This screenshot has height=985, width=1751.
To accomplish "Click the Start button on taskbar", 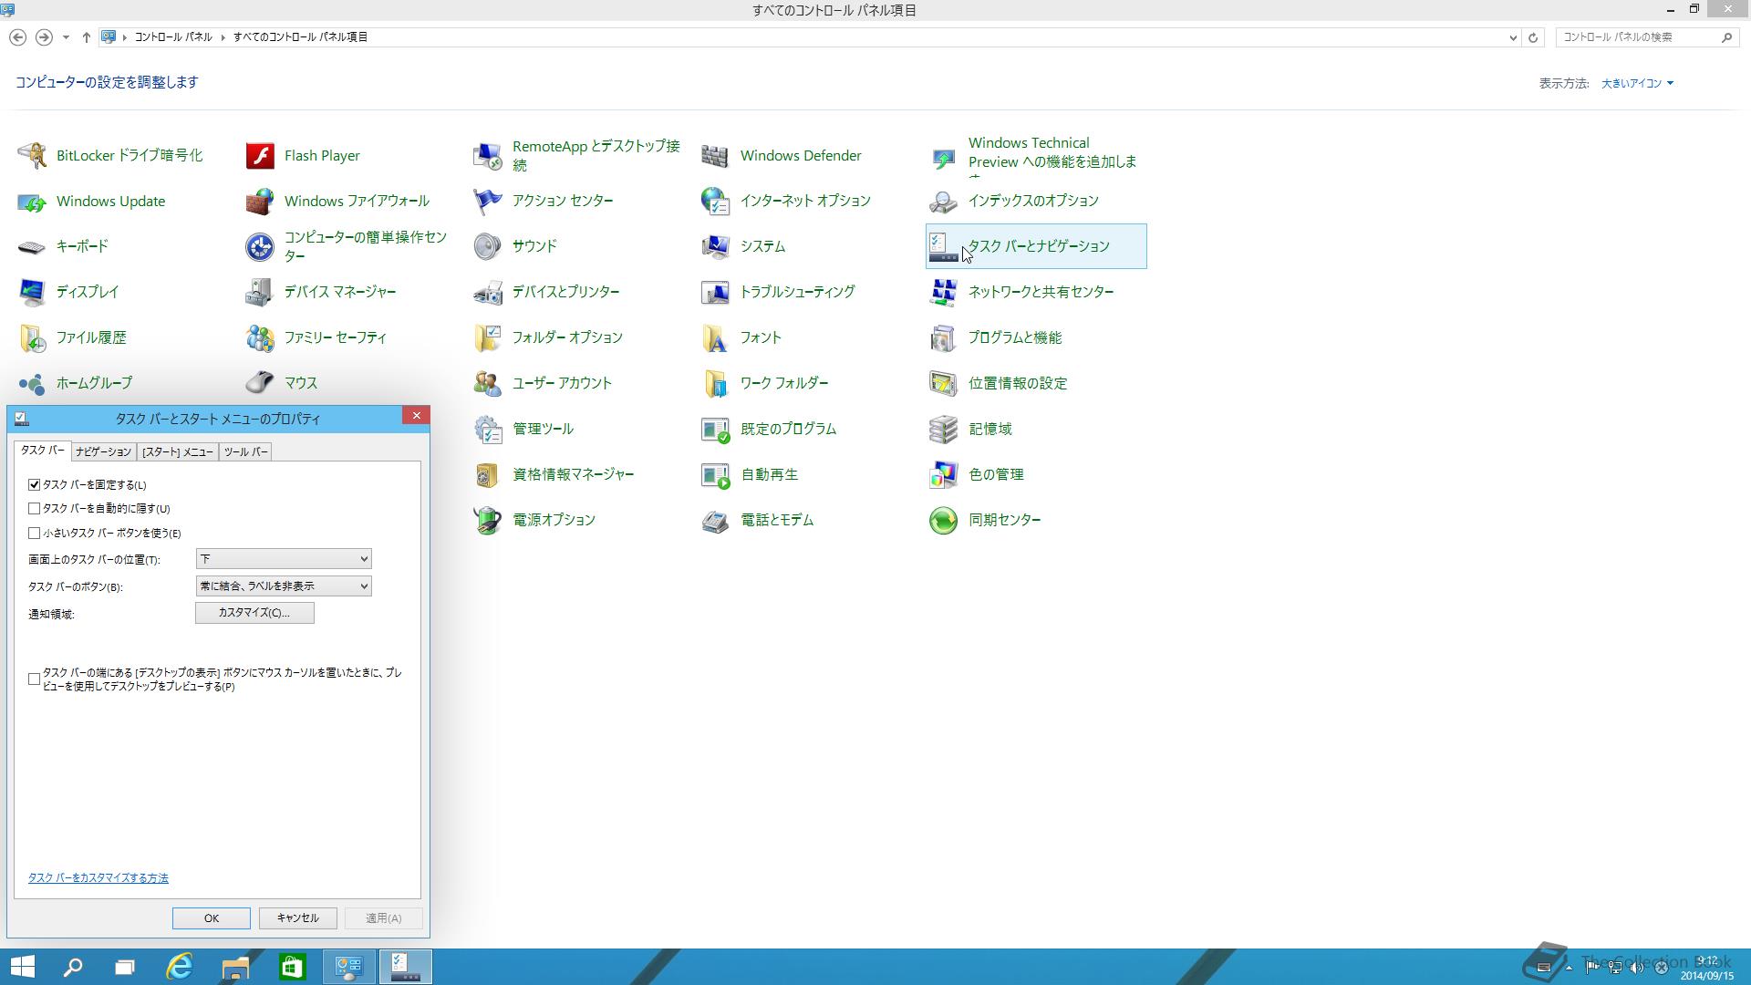I will click(22, 967).
